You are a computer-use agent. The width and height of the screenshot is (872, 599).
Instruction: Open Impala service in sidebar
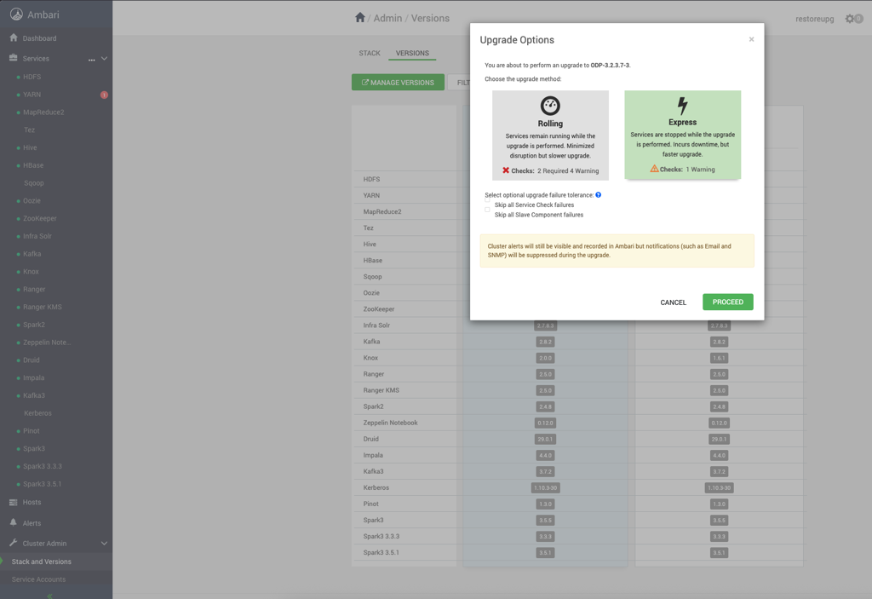tap(33, 377)
